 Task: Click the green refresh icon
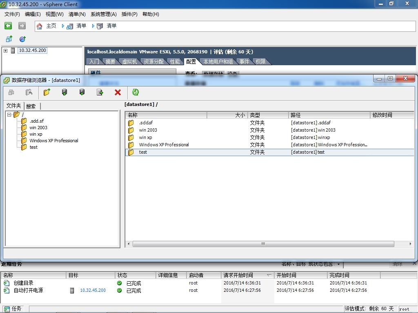pos(136,93)
